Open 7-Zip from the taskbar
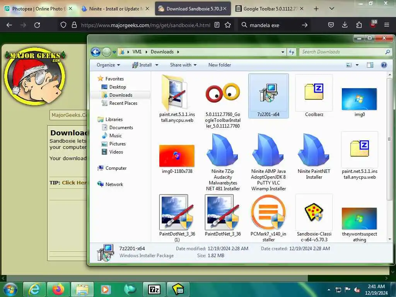This screenshot has width=396, height=297. 154,289
